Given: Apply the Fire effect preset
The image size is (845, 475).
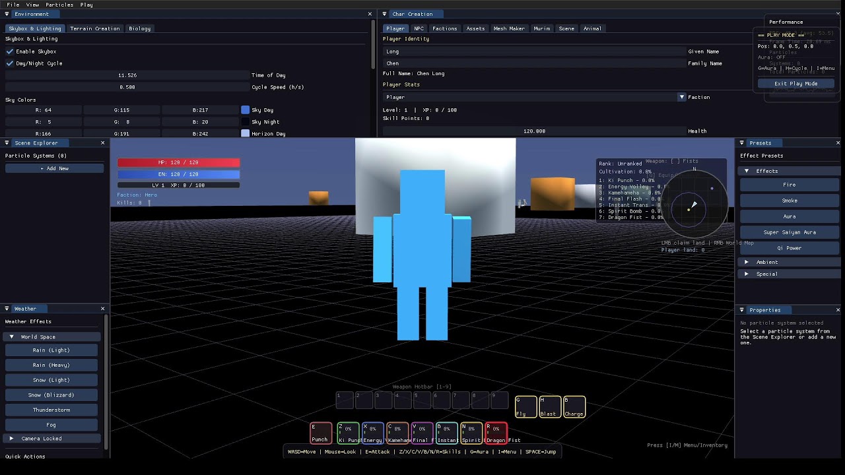Looking at the screenshot, I should coord(790,185).
